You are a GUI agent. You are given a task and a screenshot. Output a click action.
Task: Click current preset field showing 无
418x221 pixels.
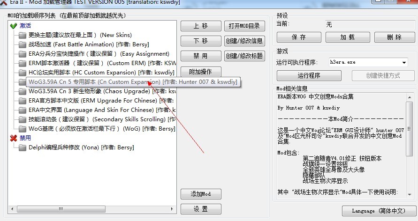370,25
